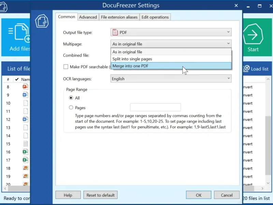Select the All page range radio button
273x205 pixels.
tap(71, 98)
